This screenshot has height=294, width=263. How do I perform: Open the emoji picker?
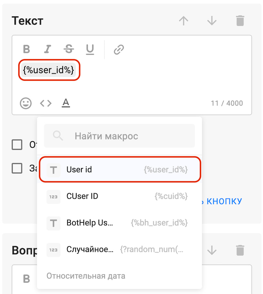(26, 103)
